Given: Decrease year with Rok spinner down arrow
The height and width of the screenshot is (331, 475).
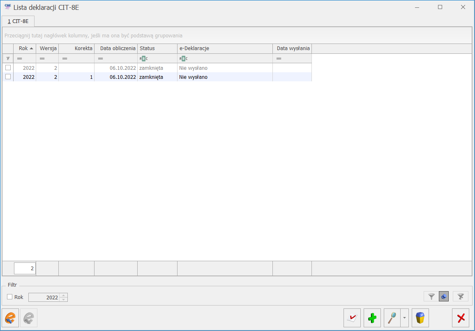Looking at the screenshot, I should pos(63,299).
